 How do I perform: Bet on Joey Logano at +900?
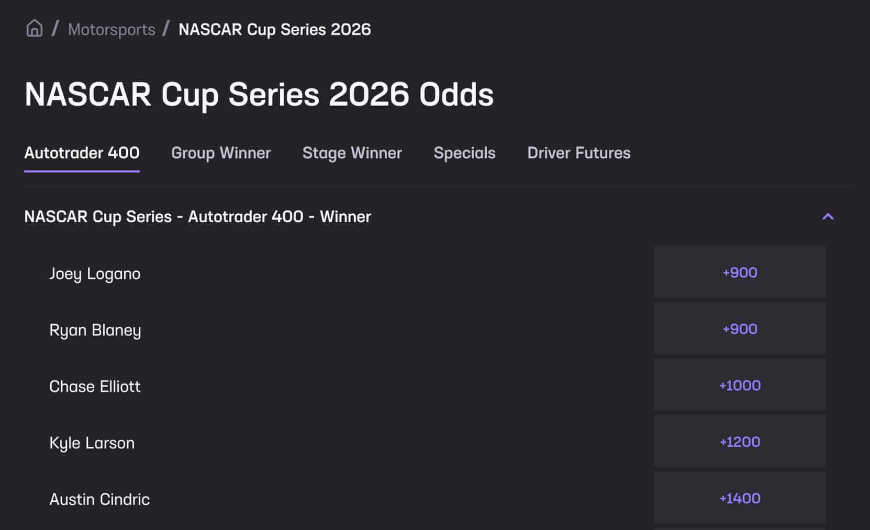740,272
